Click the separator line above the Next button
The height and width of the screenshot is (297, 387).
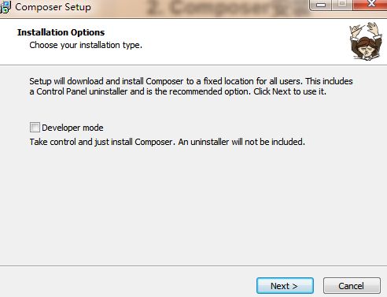click(x=193, y=265)
